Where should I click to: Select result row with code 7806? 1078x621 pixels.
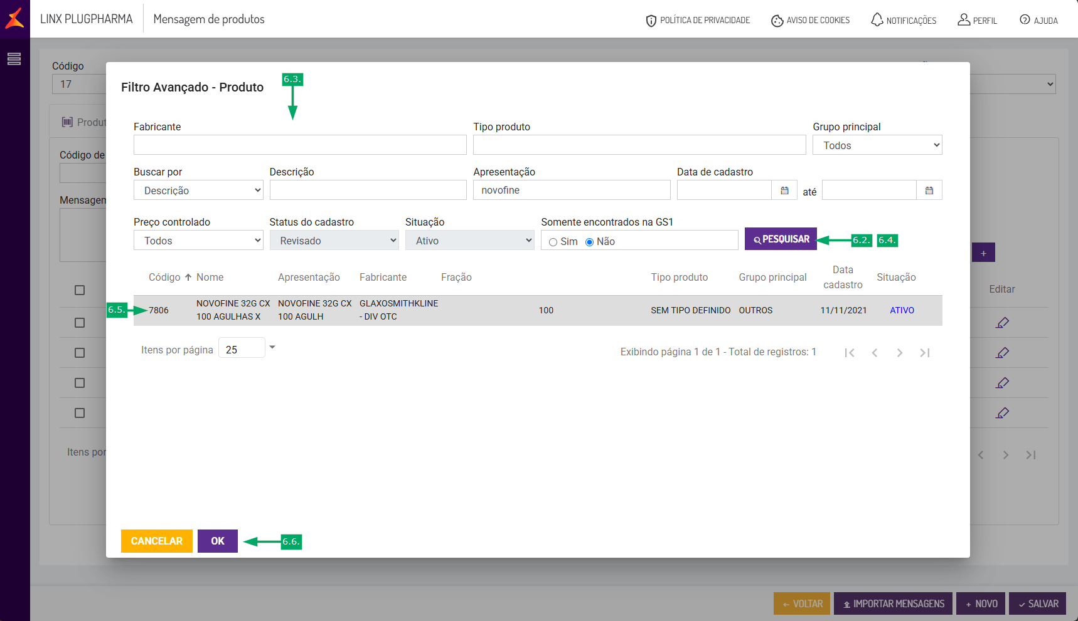click(x=538, y=310)
